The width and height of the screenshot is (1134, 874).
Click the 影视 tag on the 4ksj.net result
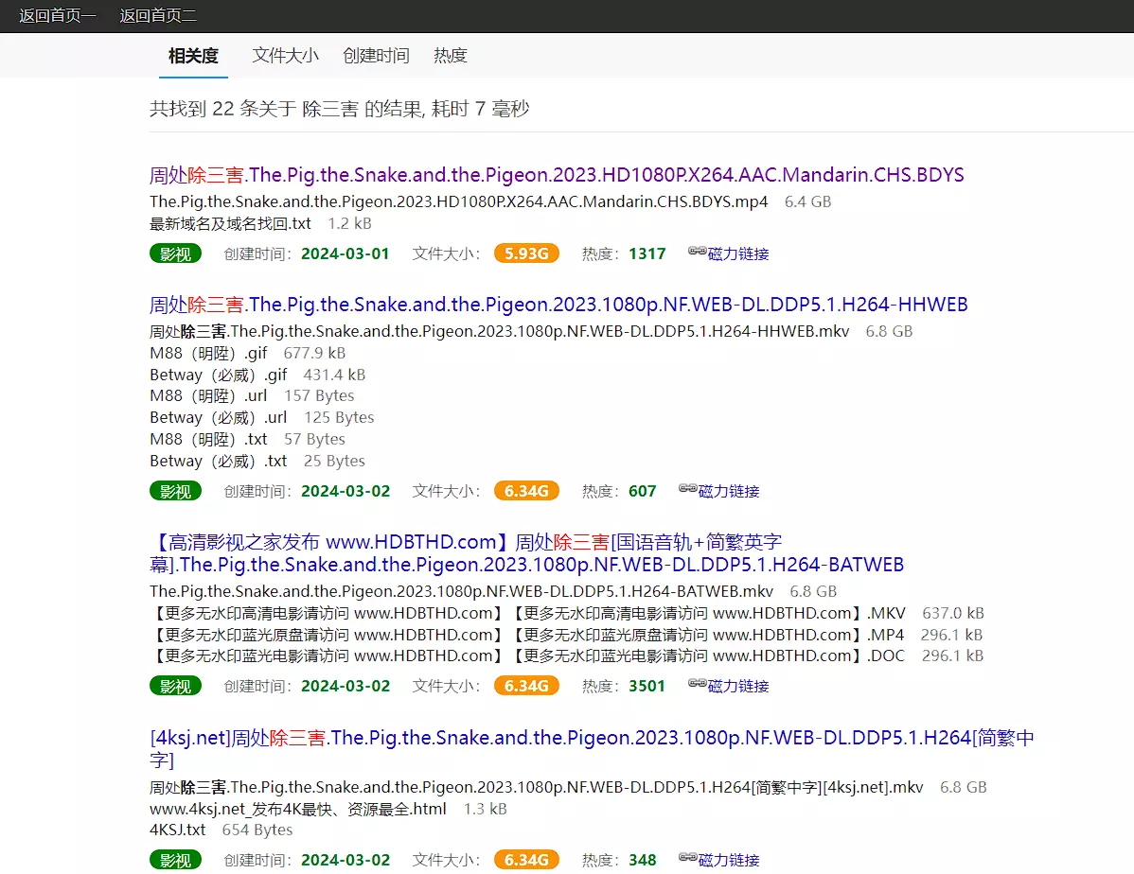(x=176, y=860)
